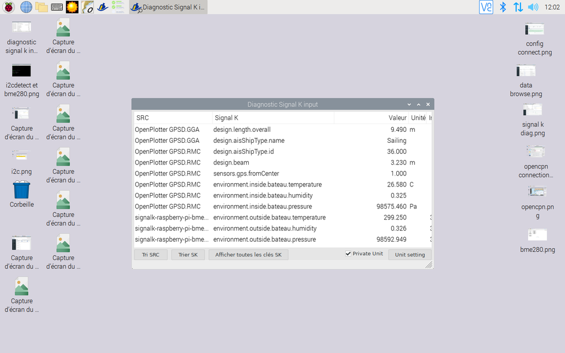The width and height of the screenshot is (565, 353).
Task: Grab the window resize grip corner
Action: point(428,265)
